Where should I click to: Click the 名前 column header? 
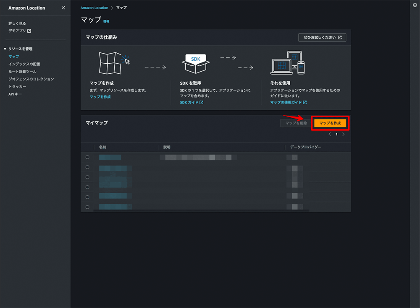(x=102, y=147)
